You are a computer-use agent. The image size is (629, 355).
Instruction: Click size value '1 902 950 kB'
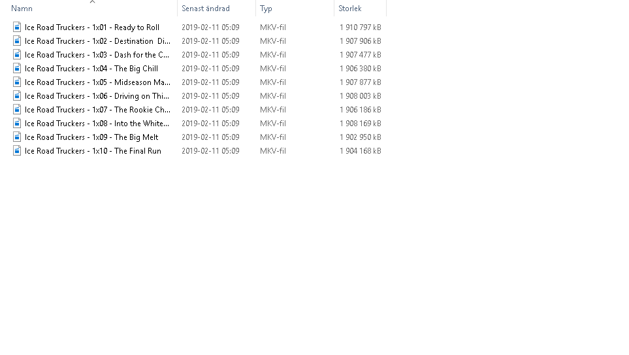(x=361, y=137)
